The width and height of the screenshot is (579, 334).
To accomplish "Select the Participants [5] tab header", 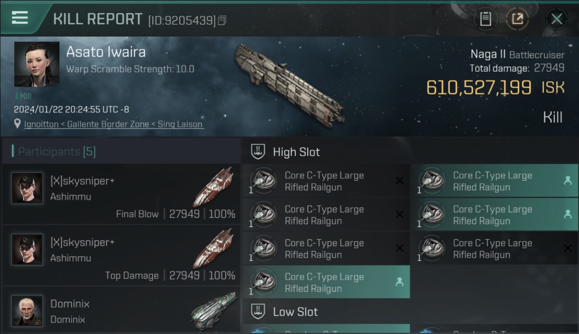I will point(57,151).
